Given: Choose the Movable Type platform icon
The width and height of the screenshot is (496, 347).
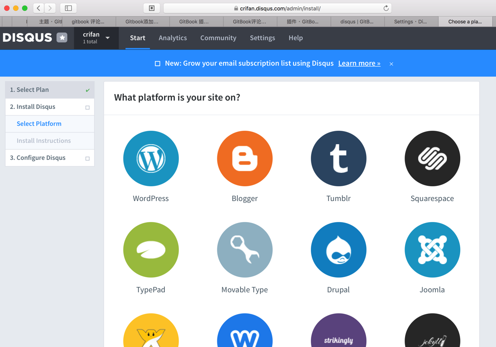Looking at the screenshot, I should tap(245, 250).
